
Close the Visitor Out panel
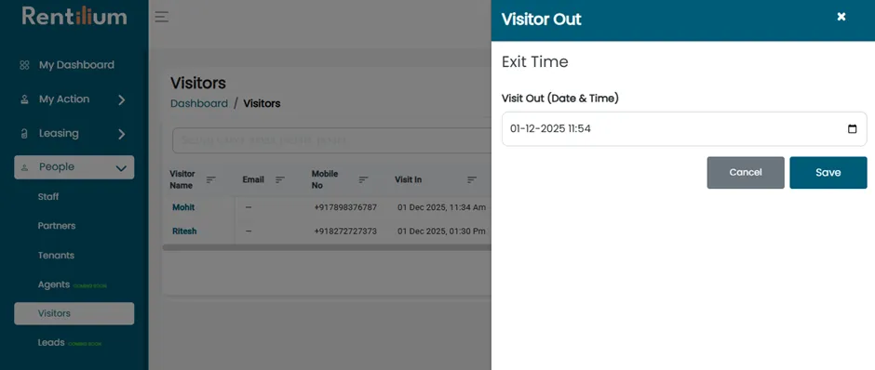tap(841, 17)
